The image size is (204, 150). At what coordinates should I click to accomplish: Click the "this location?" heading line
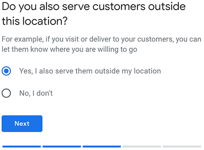coord(35,21)
